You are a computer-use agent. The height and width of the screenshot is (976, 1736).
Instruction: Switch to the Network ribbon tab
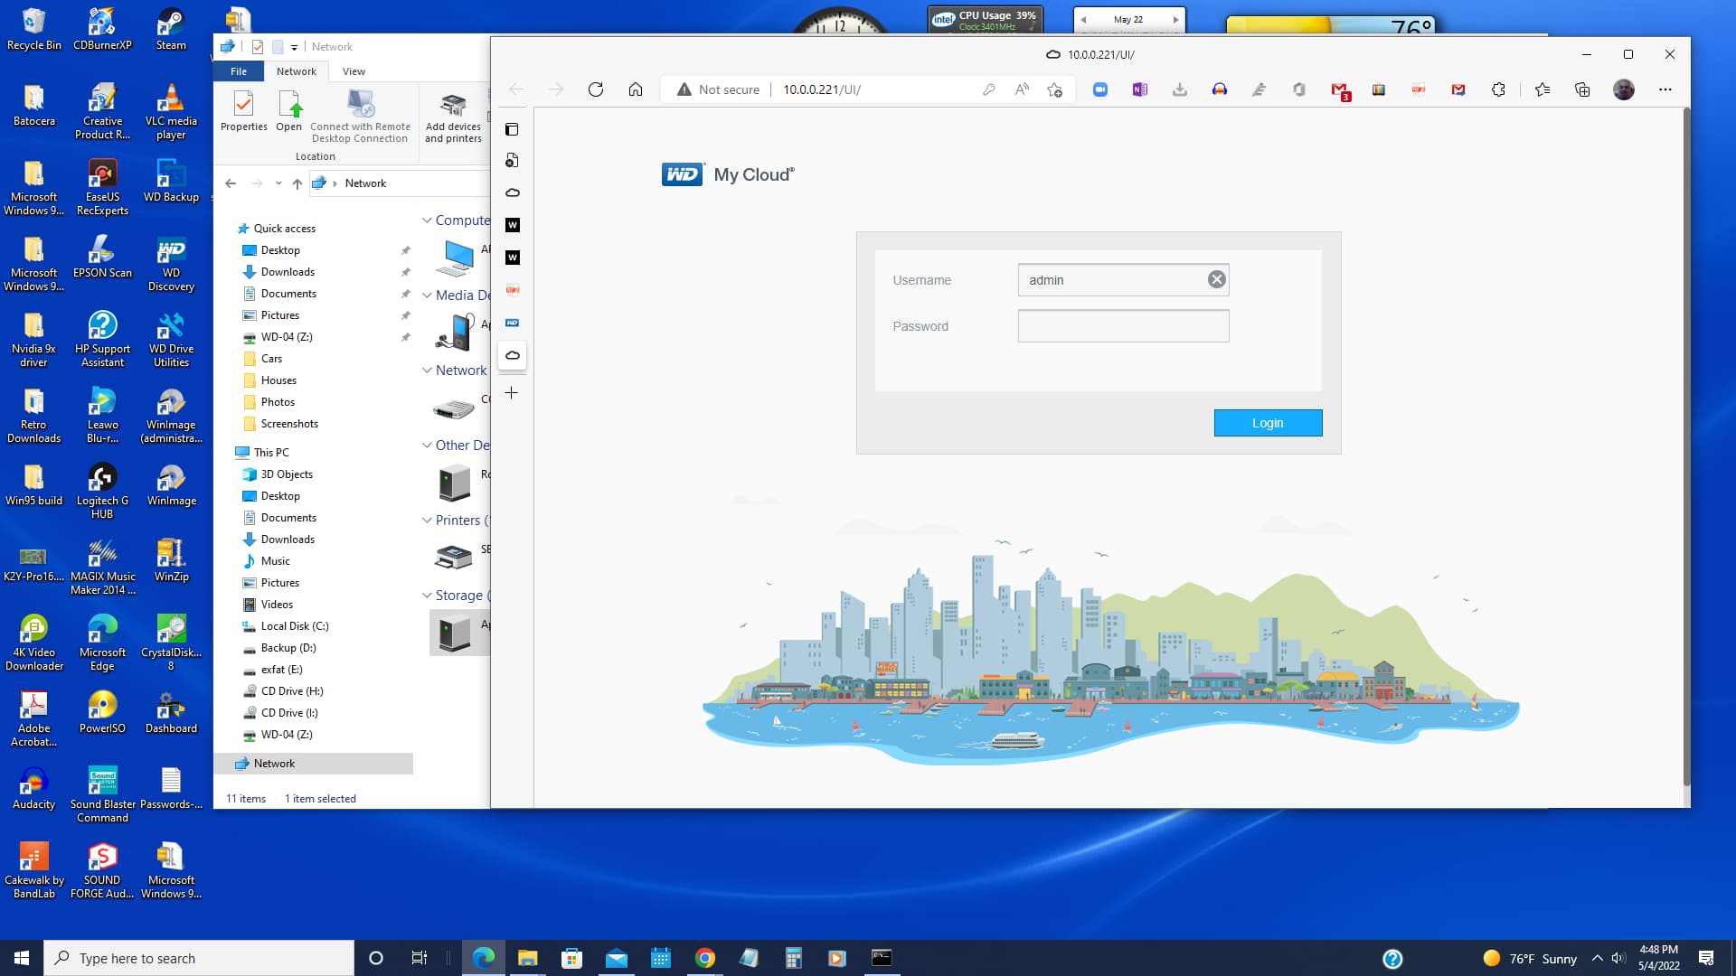pos(297,71)
